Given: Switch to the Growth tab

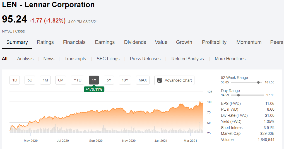Looking at the screenshot, I should 184,42.
